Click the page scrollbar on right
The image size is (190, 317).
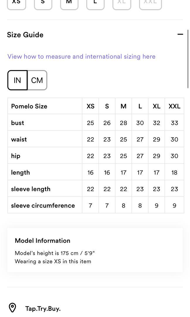click(188, 59)
